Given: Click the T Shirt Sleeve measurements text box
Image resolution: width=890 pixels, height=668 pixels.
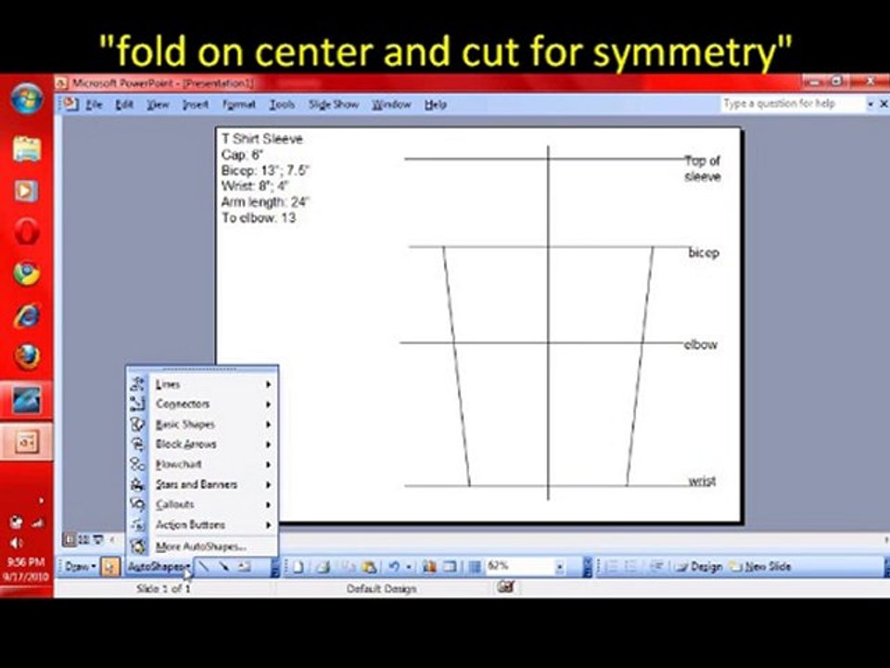Looking at the screenshot, I should (x=265, y=178).
